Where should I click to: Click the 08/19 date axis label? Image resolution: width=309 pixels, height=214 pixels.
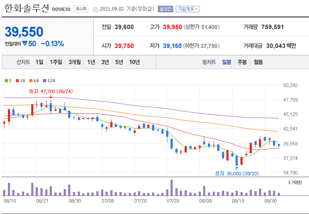click(x=238, y=201)
